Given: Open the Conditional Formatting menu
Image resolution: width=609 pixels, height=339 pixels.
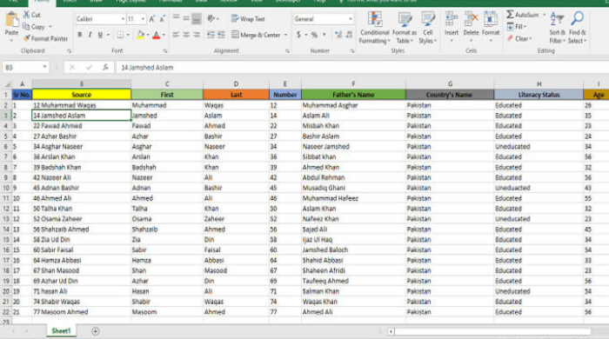Looking at the screenshot, I should pos(374,28).
